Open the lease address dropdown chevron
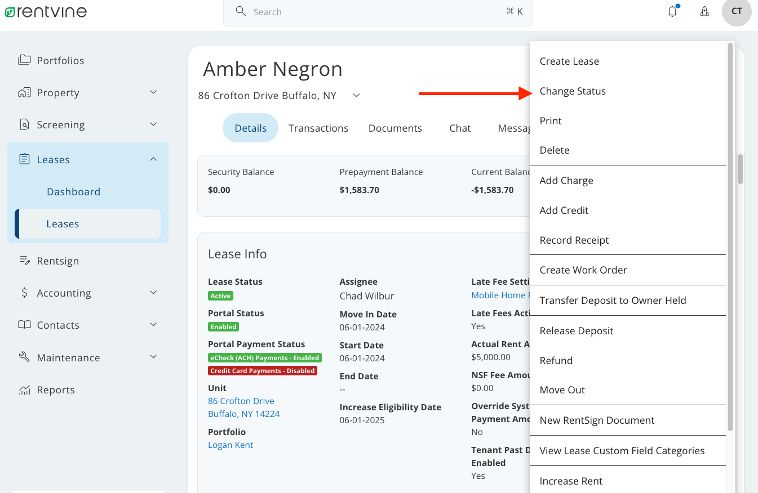758x493 pixels. click(x=356, y=96)
